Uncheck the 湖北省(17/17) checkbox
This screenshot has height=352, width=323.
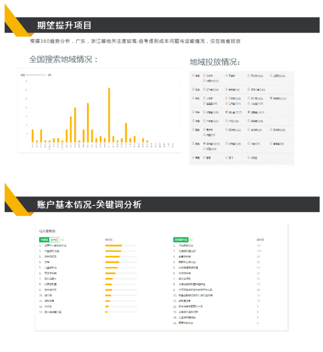pyautogui.click(x=227, y=112)
